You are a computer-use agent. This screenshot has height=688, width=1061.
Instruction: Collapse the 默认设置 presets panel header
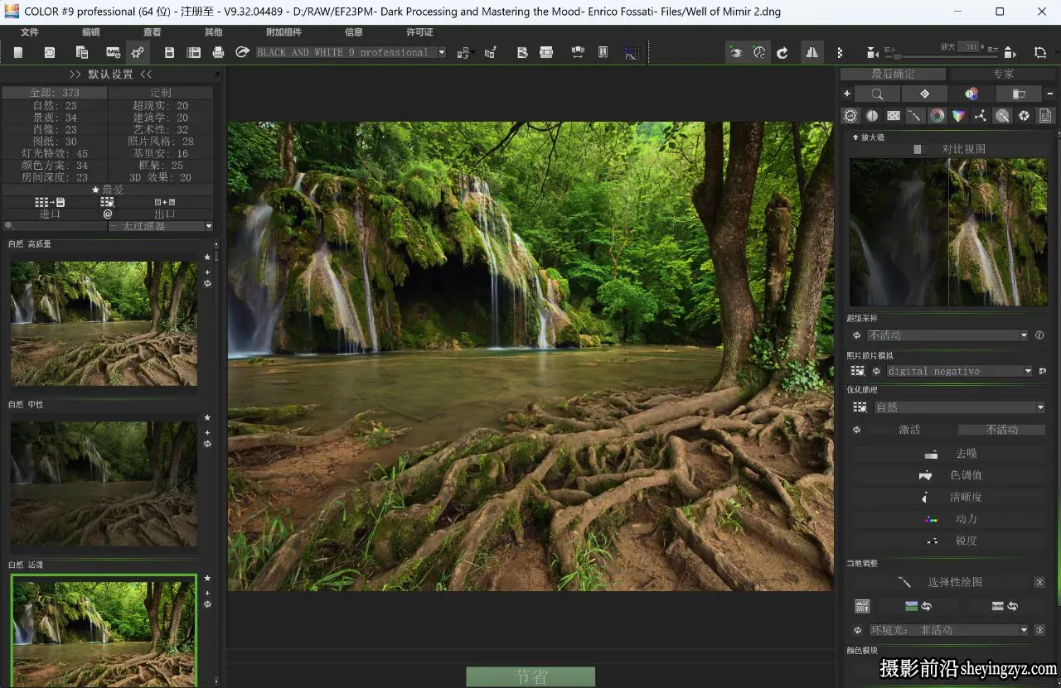tap(110, 74)
